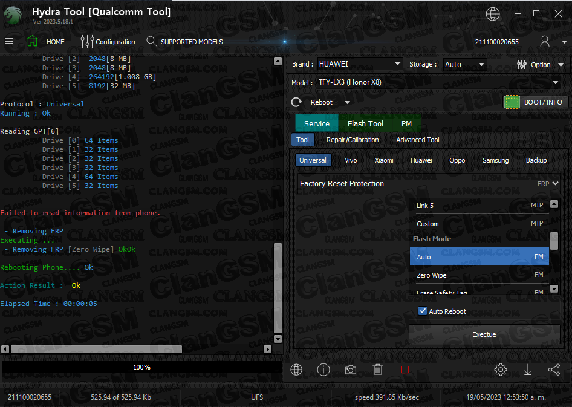Click the Failed to read information log line

pyautogui.click(x=80, y=213)
